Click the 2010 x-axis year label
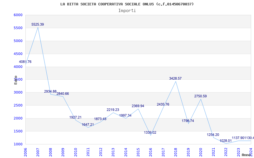 click(76, 152)
